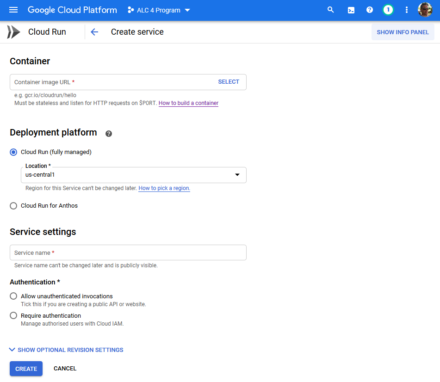Viewport: 440px width, 382px height.
Task: Click the project selector hexagon icon
Action: [x=130, y=10]
